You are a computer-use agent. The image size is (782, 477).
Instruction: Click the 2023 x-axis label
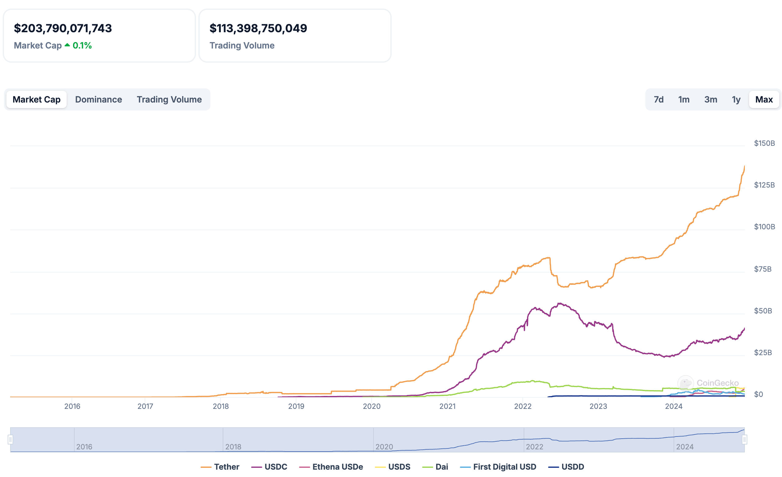598,406
